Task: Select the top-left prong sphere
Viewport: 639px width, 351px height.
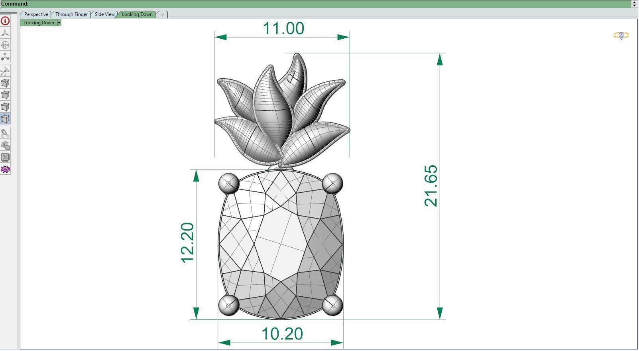Action: [229, 183]
